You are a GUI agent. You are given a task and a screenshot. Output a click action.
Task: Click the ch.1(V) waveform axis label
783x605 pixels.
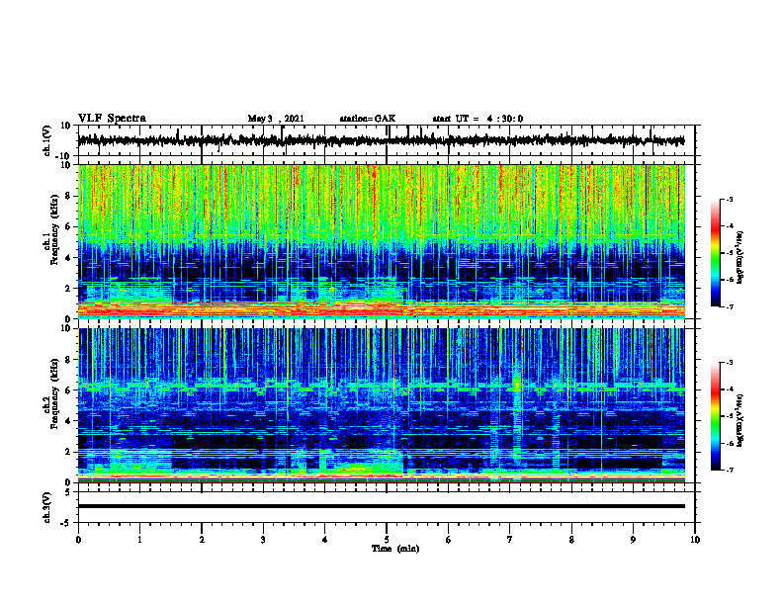coord(47,140)
